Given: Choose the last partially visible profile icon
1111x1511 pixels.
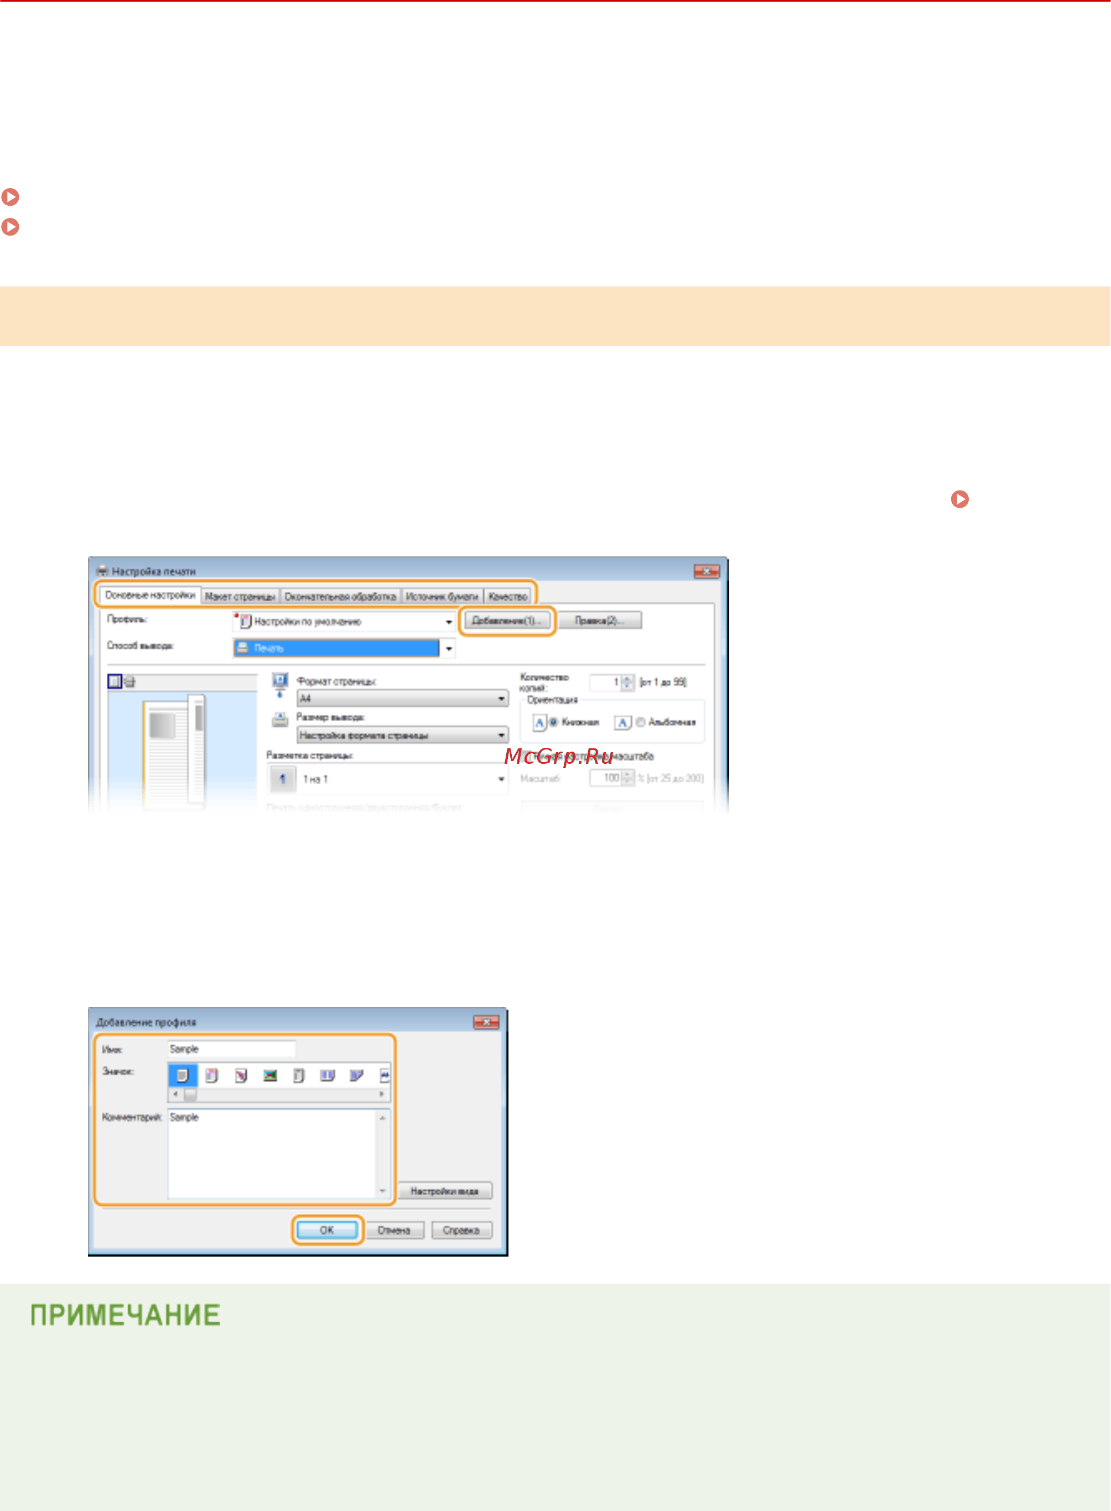Looking at the screenshot, I should tap(385, 1076).
